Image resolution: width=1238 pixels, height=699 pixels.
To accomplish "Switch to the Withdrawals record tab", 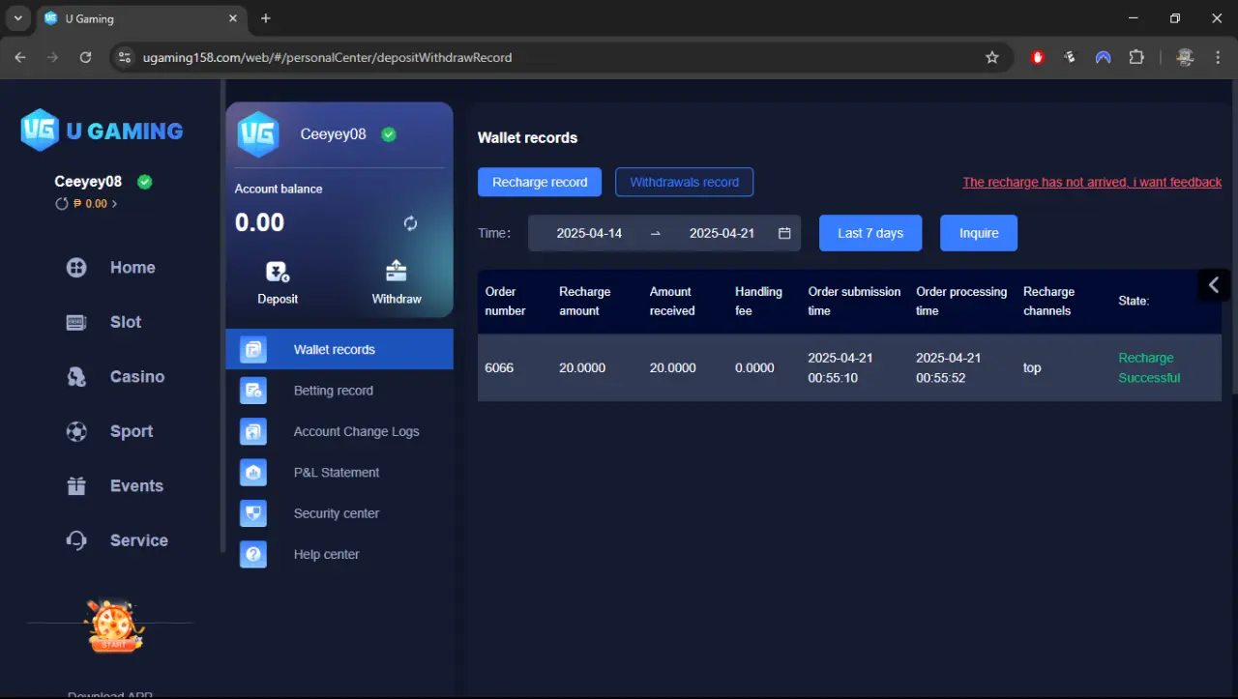I will [x=684, y=182].
